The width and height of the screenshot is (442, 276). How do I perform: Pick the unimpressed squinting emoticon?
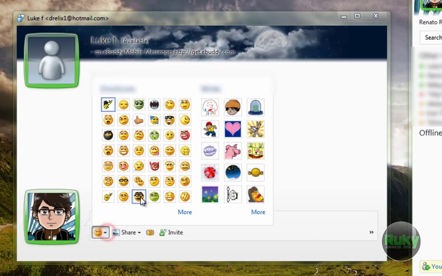click(x=124, y=105)
